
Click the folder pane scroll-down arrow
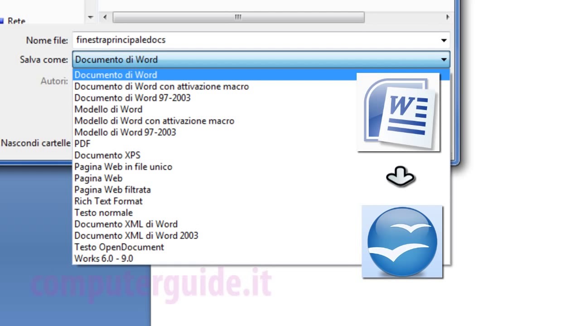[x=90, y=17]
